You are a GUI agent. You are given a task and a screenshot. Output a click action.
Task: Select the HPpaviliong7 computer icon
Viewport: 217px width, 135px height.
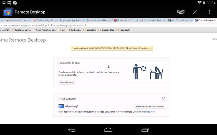61,106
